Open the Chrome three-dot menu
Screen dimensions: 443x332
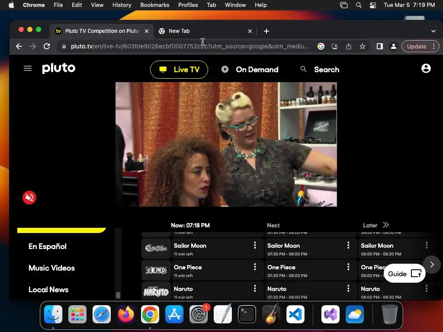tap(433, 46)
